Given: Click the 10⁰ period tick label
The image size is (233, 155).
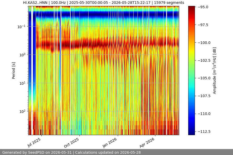Looking at the screenshot, I should click(x=22, y=55).
